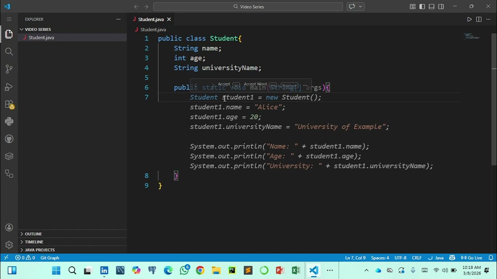
Task: Go back with the left arrow
Action: coord(136,7)
